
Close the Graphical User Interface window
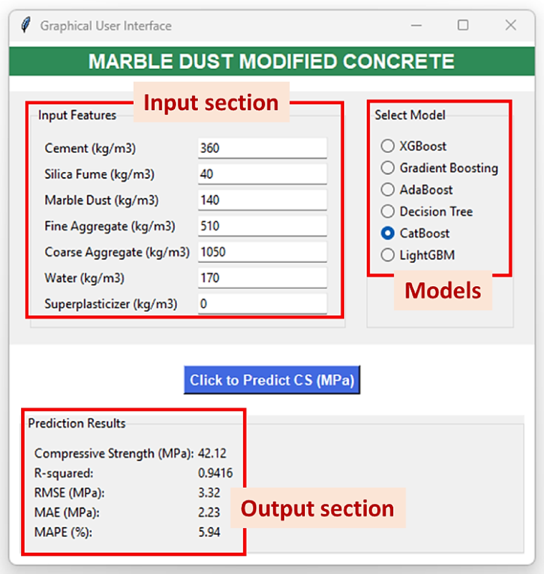click(511, 25)
